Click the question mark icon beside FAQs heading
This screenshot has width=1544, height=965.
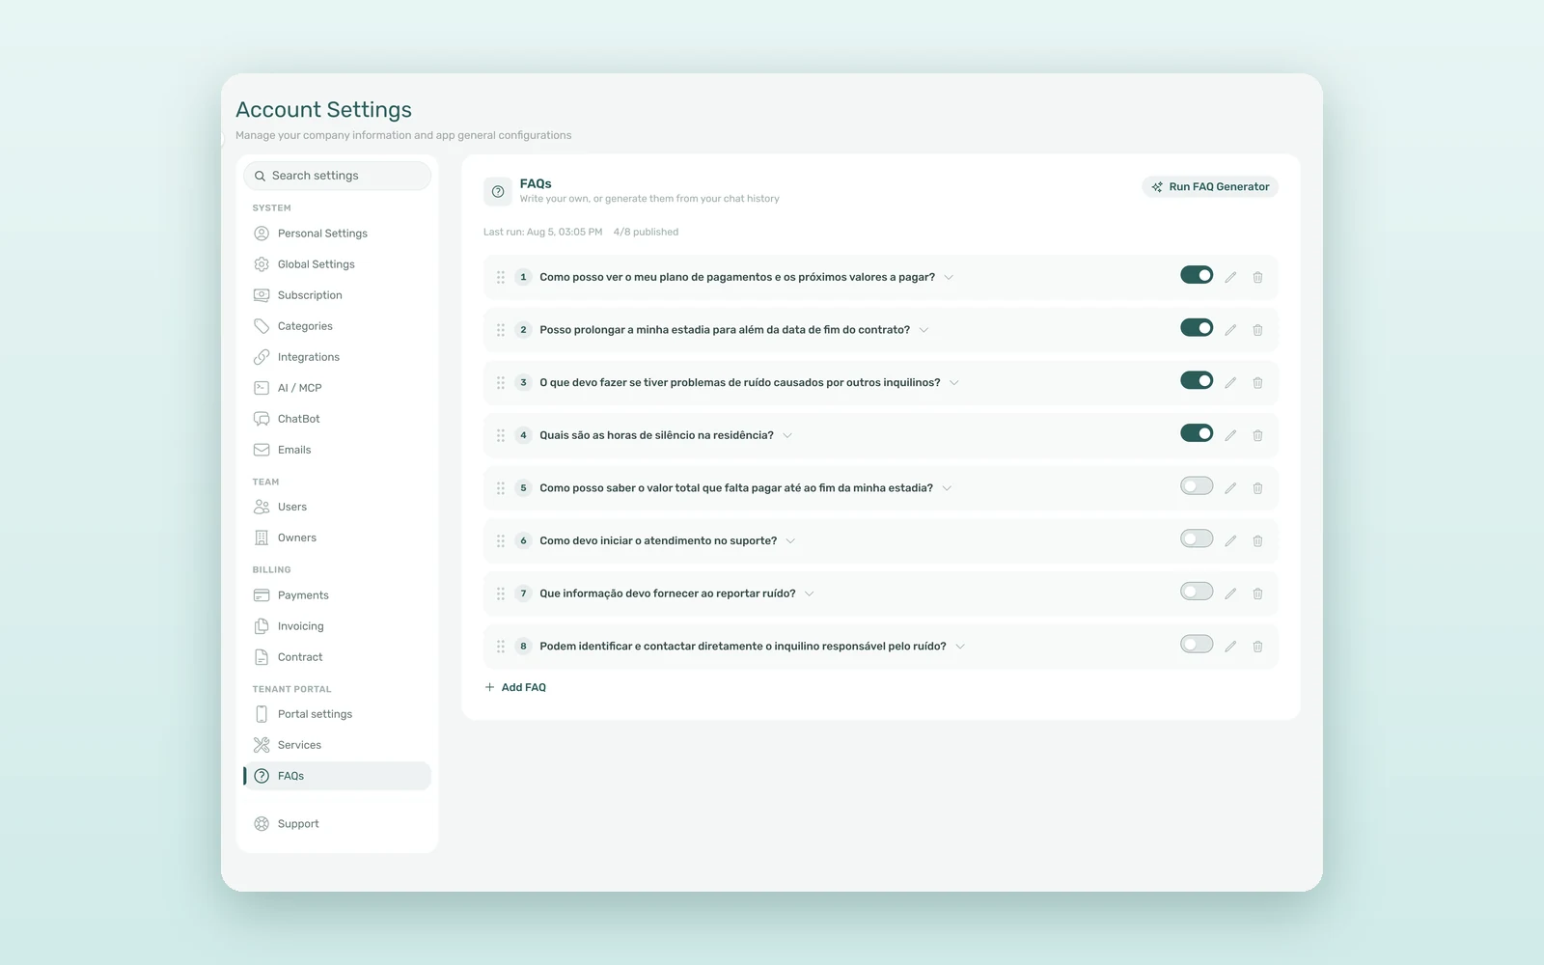(498, 191)
